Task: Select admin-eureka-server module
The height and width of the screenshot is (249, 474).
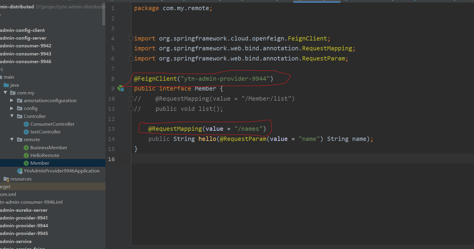Action: (x=24, y=210)
